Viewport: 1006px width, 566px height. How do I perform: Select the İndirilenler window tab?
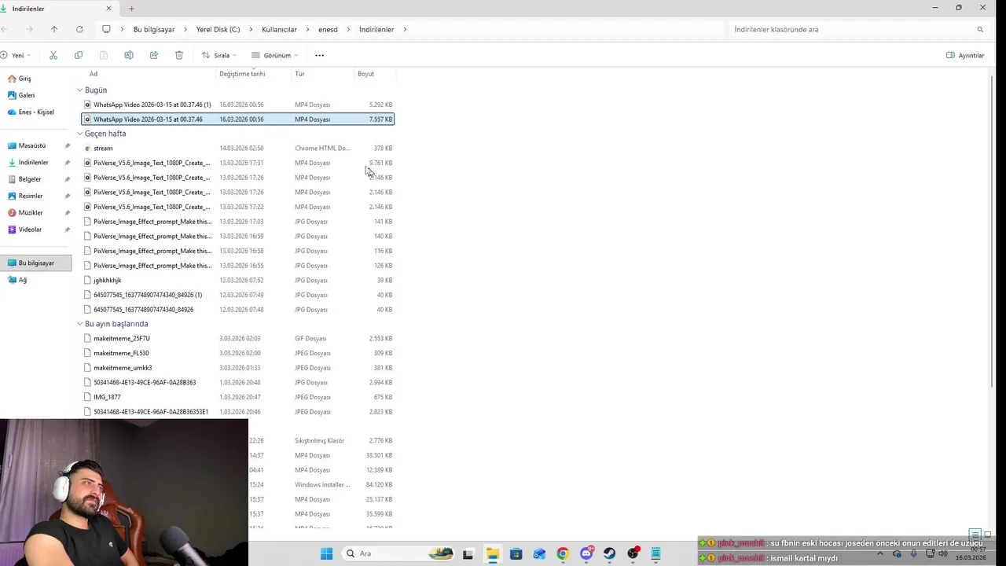click(x=59, y=9)
